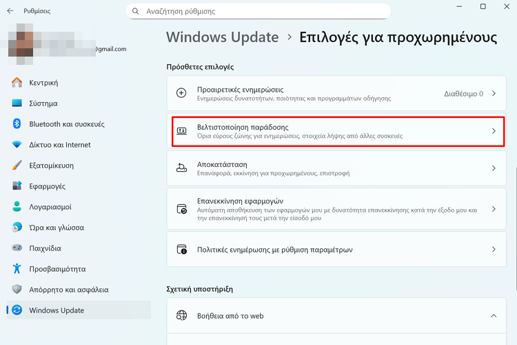Viewport: 517px width, 345px height.
Task: Open Προαιρετικές ενημερώσεις chevron
Action: coord(494,93)
